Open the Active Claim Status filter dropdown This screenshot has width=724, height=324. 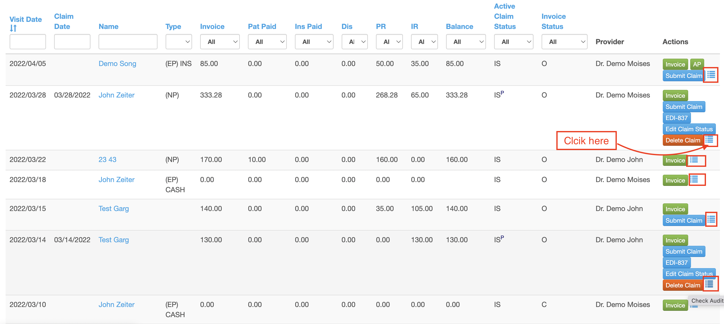(514, 42)
